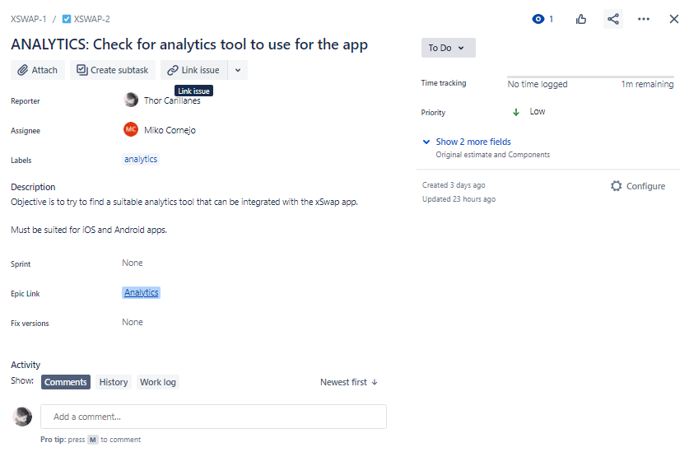Open the To Do status dropdown
This screenshot has height=452, width=689.
(x=448, y=48)
